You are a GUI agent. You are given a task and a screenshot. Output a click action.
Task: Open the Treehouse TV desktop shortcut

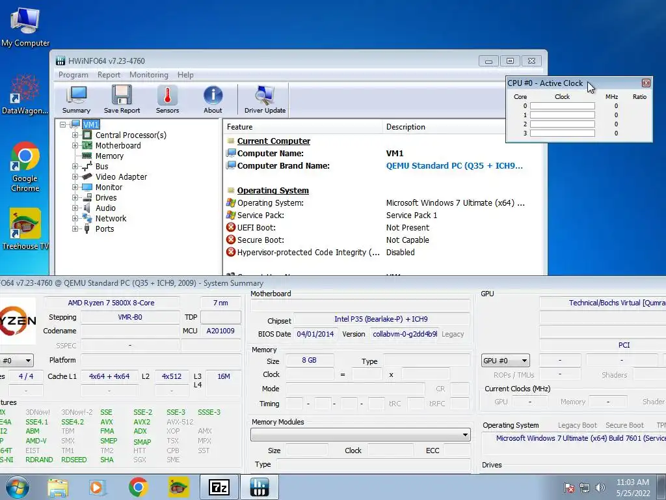[x=25, y=229]
